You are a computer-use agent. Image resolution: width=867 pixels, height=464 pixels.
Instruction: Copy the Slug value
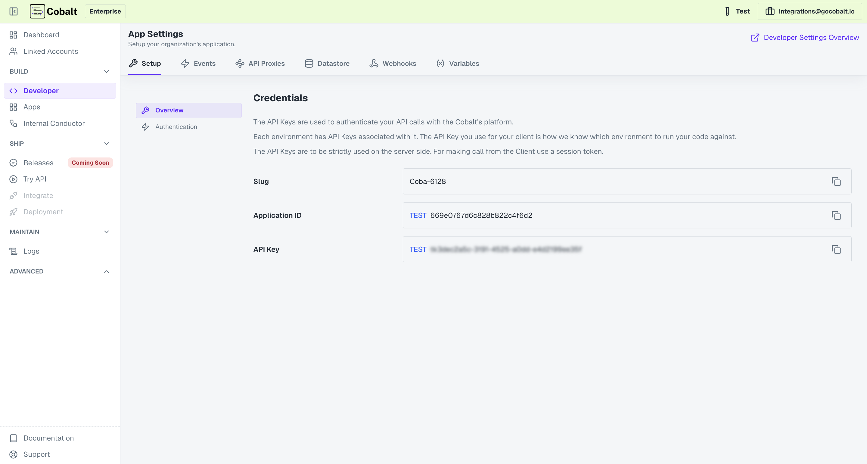(836, 182)
